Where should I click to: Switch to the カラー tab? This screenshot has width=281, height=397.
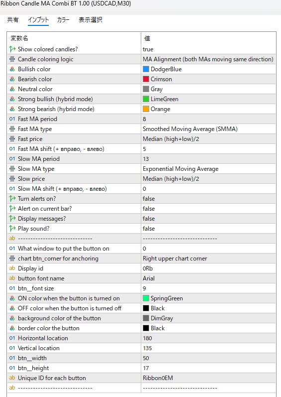pos(63,20)
